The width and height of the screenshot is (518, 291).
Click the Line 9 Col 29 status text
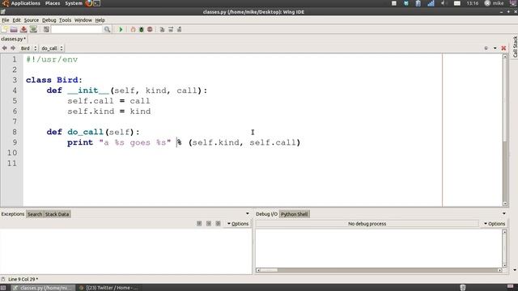tap(23, 279)
